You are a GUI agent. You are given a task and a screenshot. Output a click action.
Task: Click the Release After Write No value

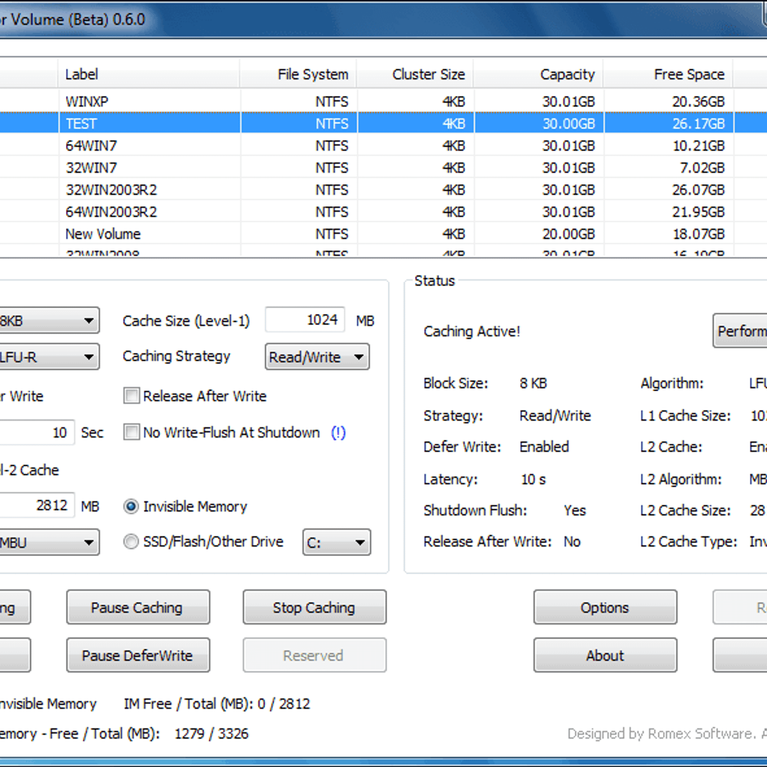tap(572, 542)
